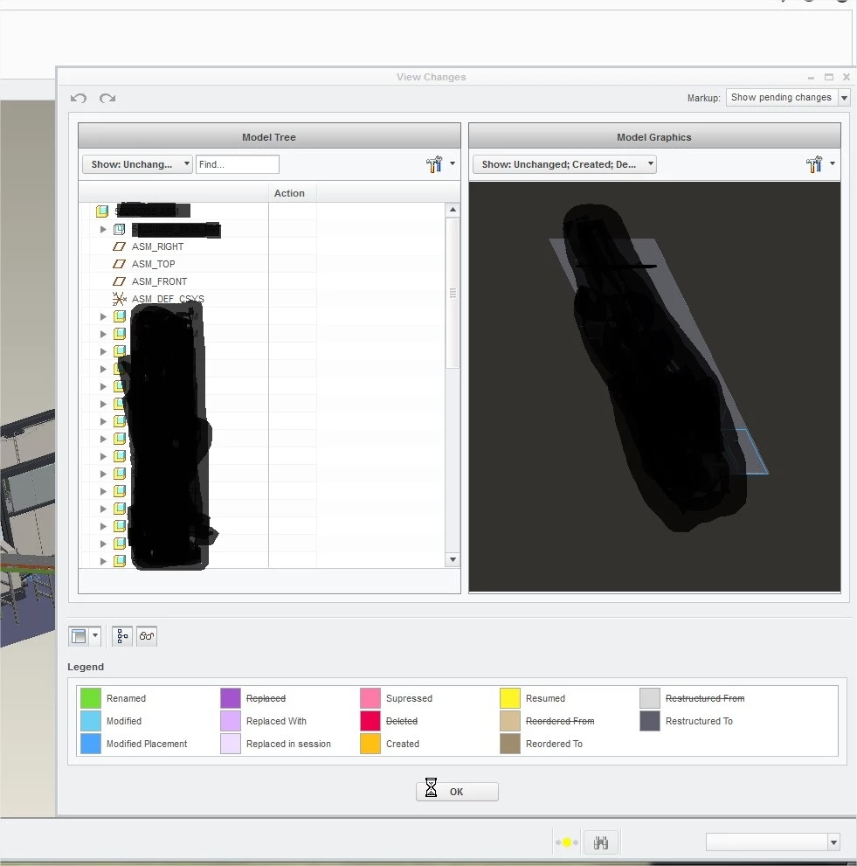Click the undo arrow icon
This screenshot has width=857, height=866.
click(79, 98)
